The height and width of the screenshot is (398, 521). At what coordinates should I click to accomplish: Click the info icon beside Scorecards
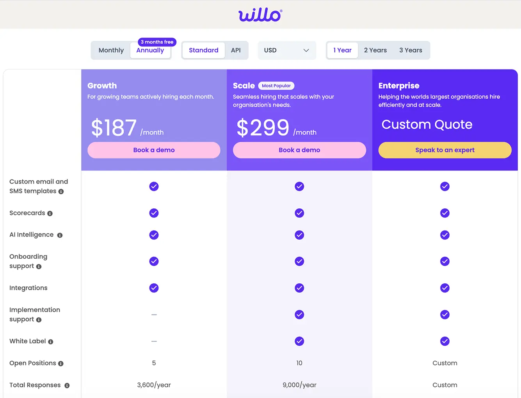point(50,213)
